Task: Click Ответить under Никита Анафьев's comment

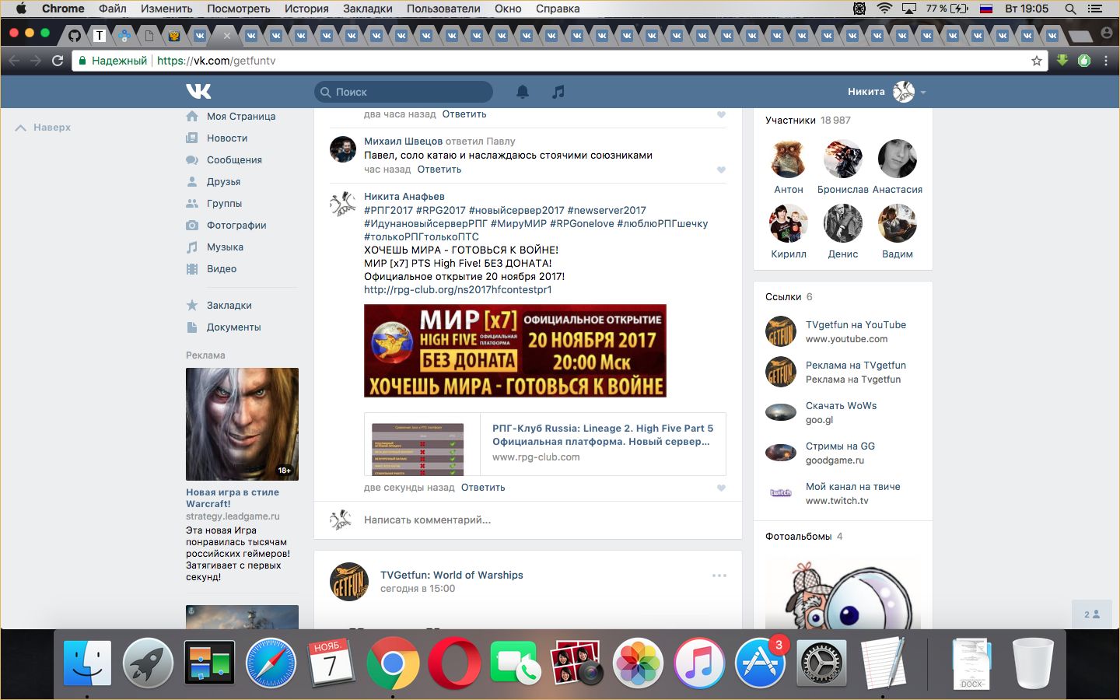Action: point(483,488)
